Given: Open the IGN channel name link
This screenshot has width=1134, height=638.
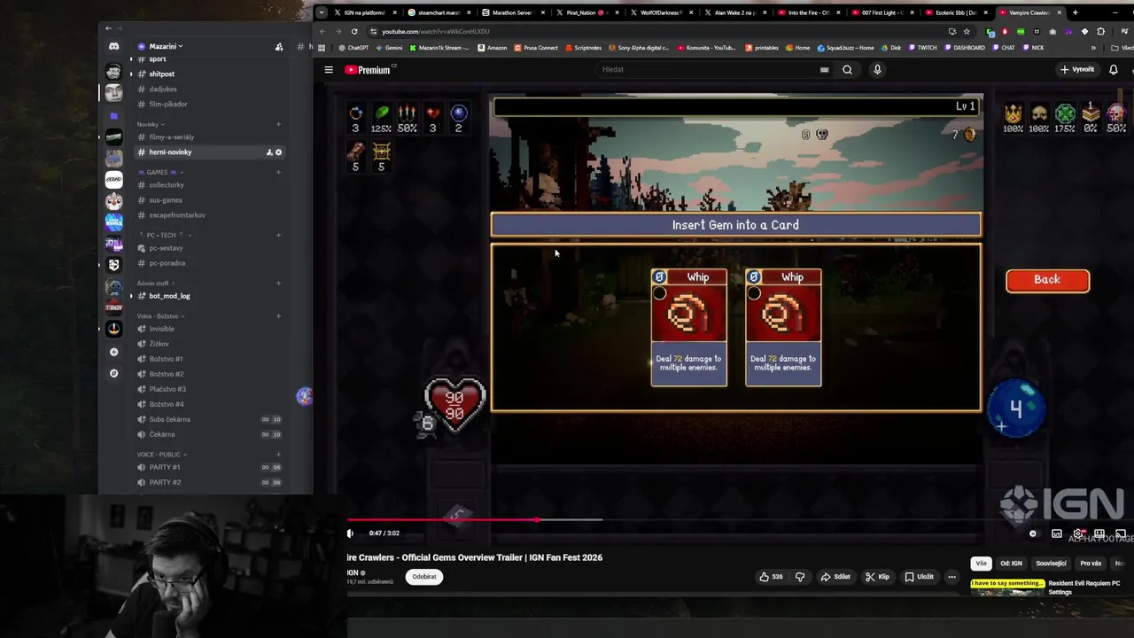Looking at the screenshot, I should (x=352, y=572).
